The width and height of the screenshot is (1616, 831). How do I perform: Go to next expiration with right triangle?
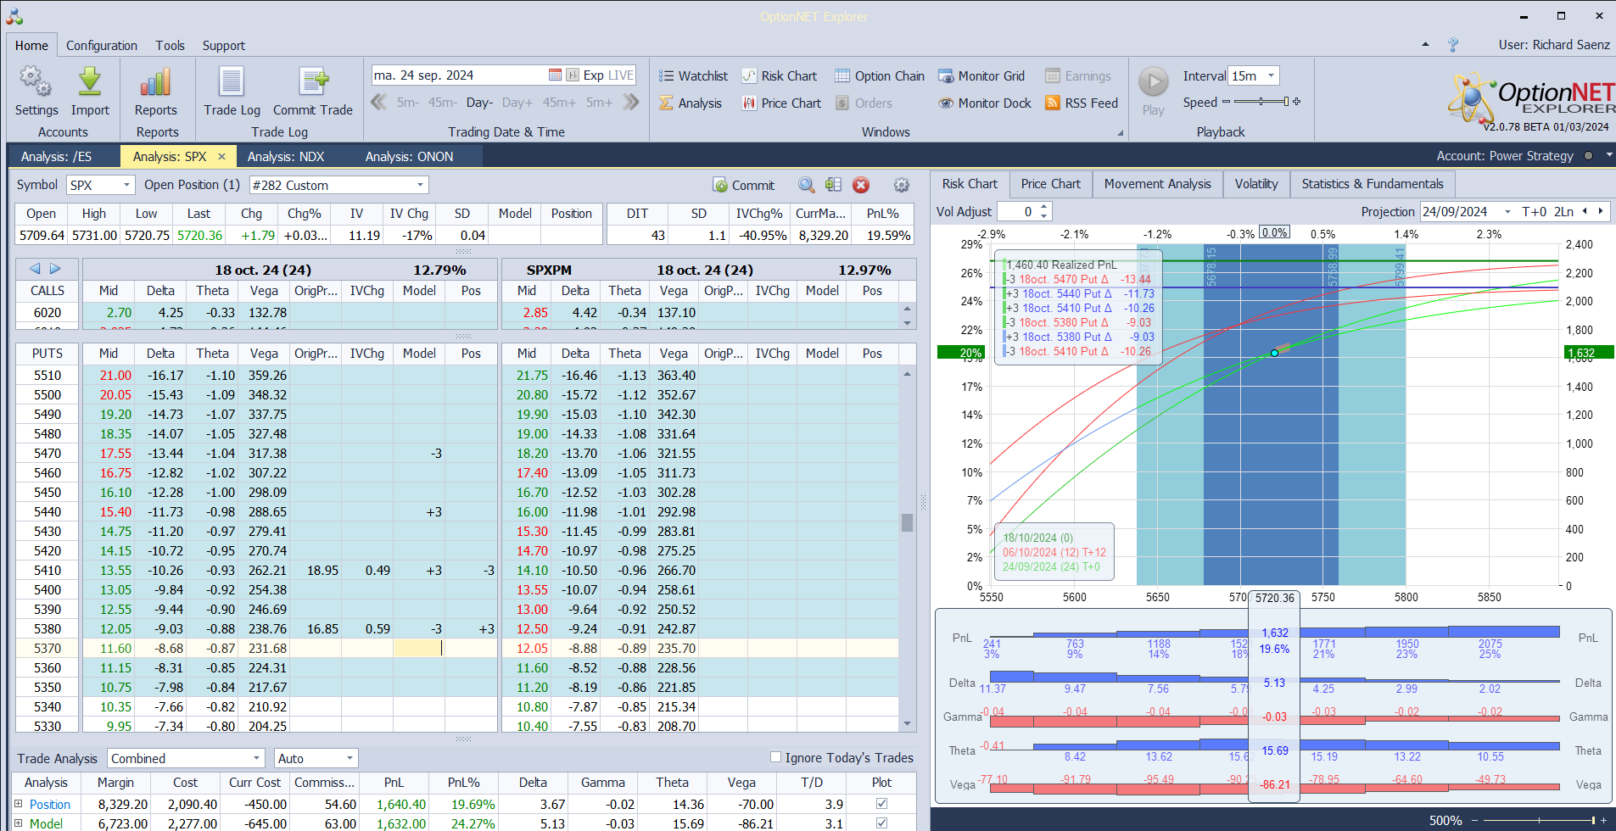[55, 268]
